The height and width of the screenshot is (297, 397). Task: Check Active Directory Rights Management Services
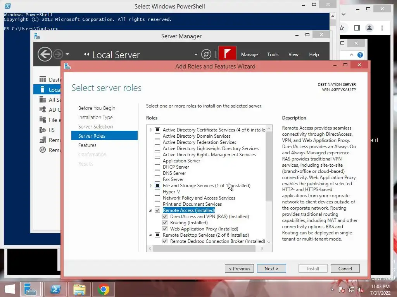(x=157, y=155)
